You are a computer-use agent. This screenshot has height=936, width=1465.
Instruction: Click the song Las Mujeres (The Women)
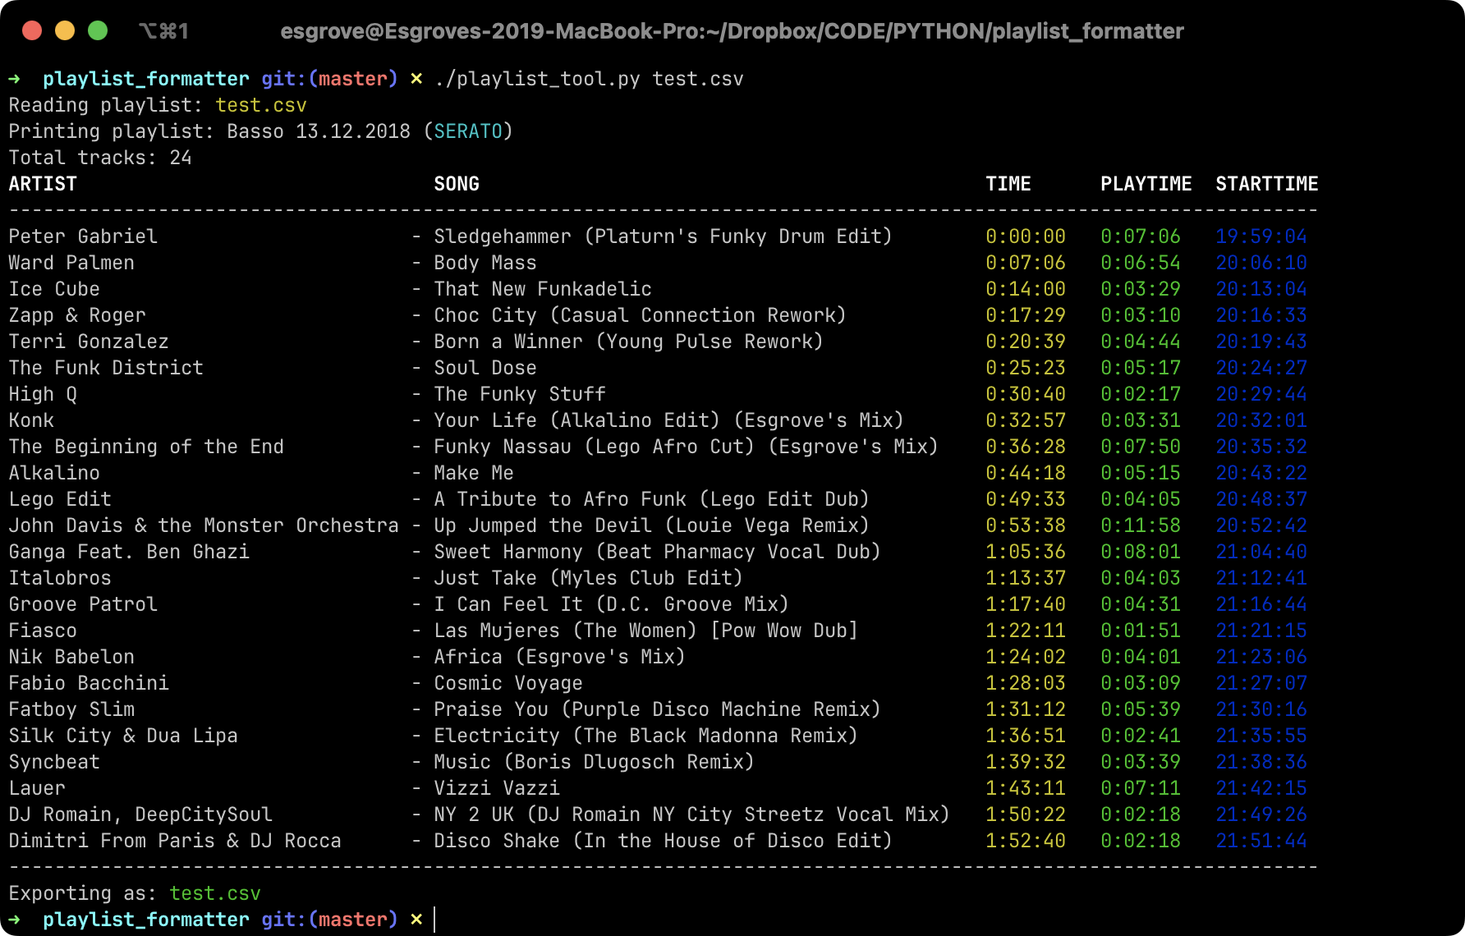tap(566, 631)
